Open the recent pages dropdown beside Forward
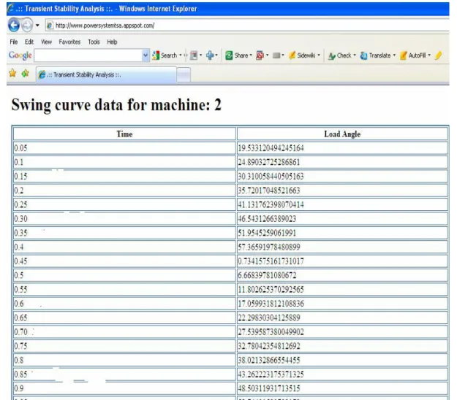This screenshot has height=400, width=457. click(37, 26)
